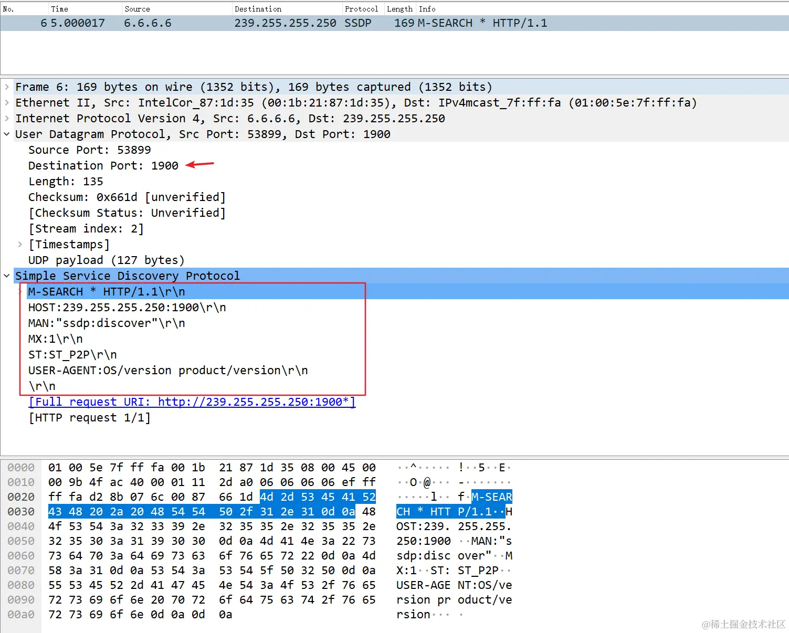The width and height of the screenshot is (789, 633).
Task: Select the [Checksum Status: Unverified] row
Action: coord(127,213)
